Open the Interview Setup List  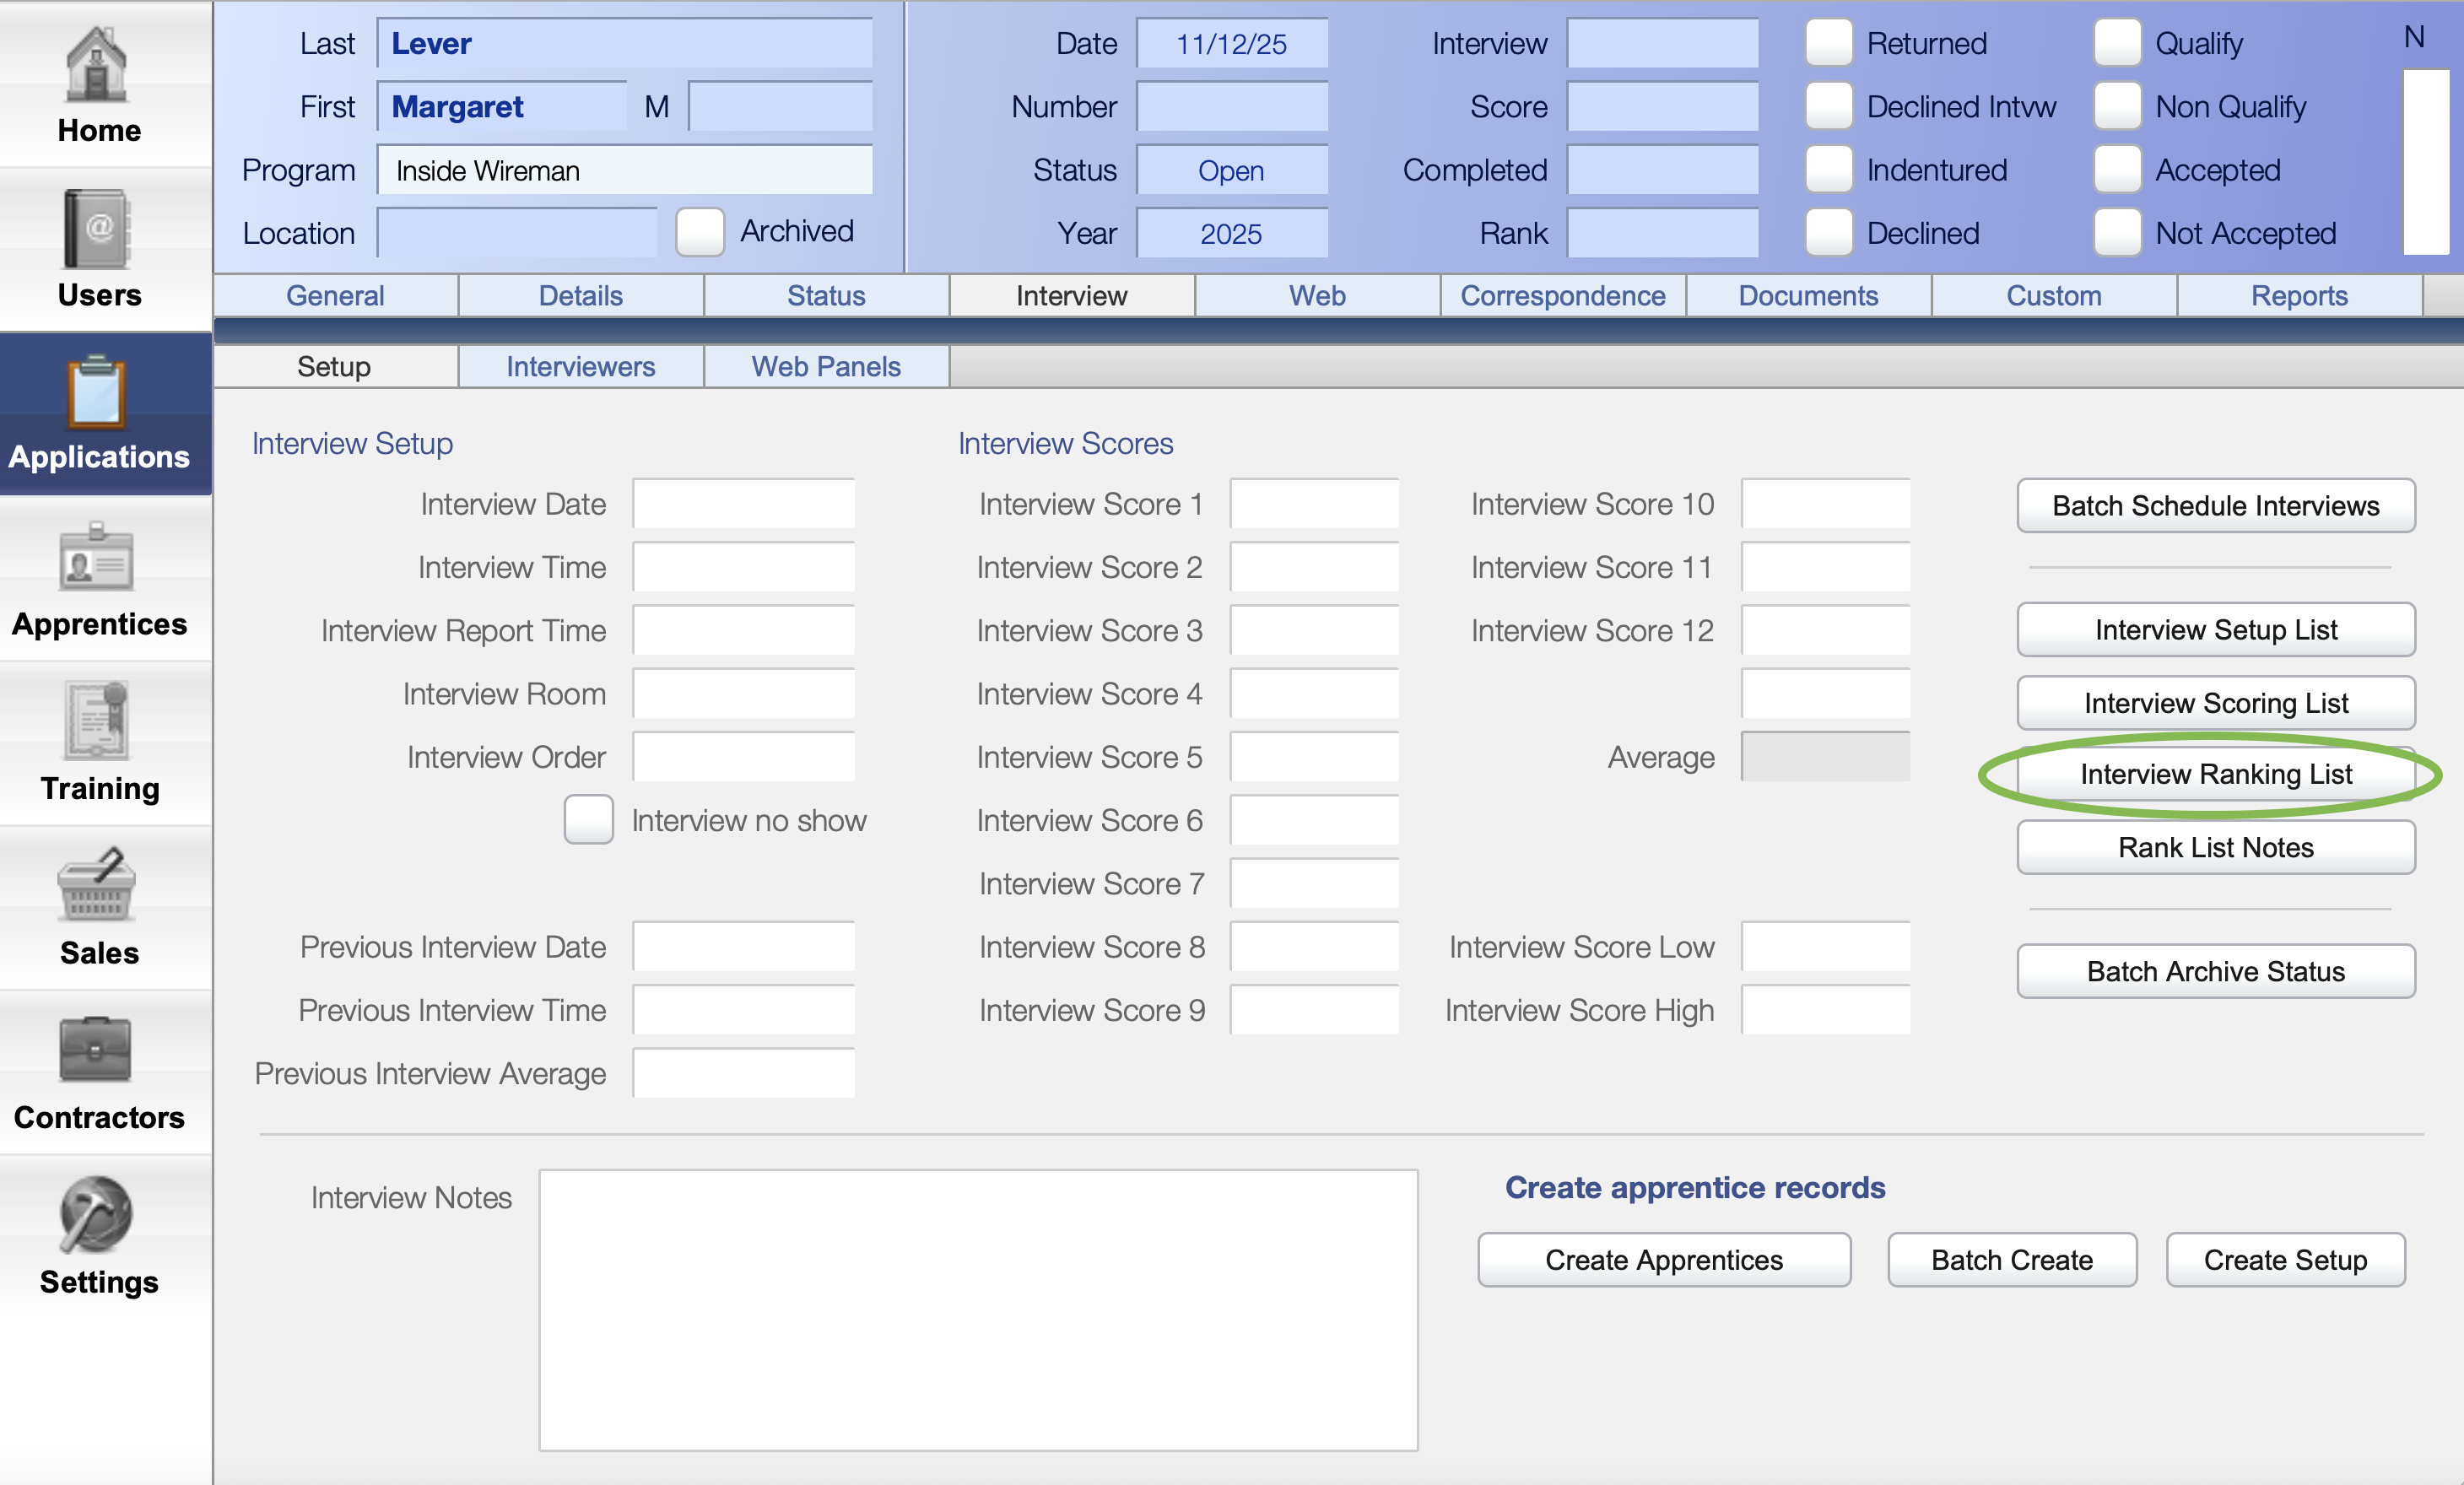[2215, 630]
